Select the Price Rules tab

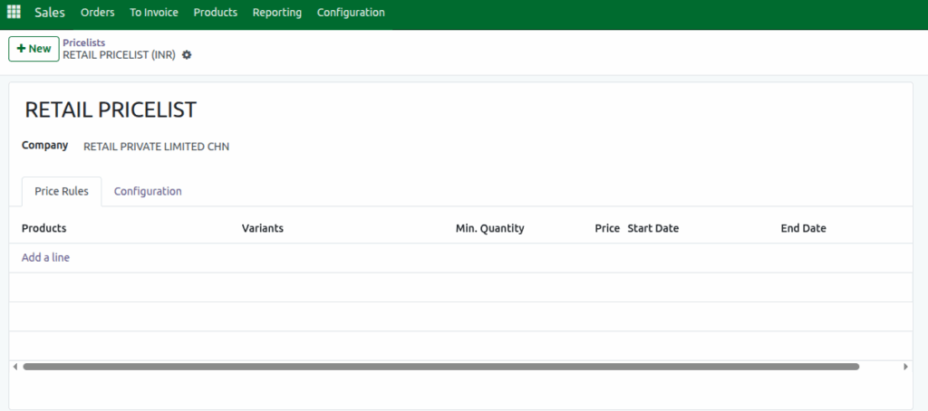[x=62, y=191]
